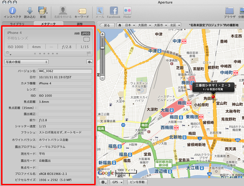The width and height of the screenshot is (244, 186).
Task: Adjust the map zoom slider handle
Action: 102,48
